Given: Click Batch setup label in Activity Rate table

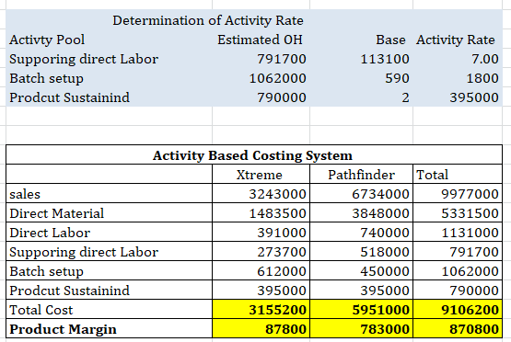Looking at the screenshot, I should click(46, 78).
